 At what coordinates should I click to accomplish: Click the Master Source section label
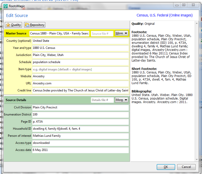16,33
